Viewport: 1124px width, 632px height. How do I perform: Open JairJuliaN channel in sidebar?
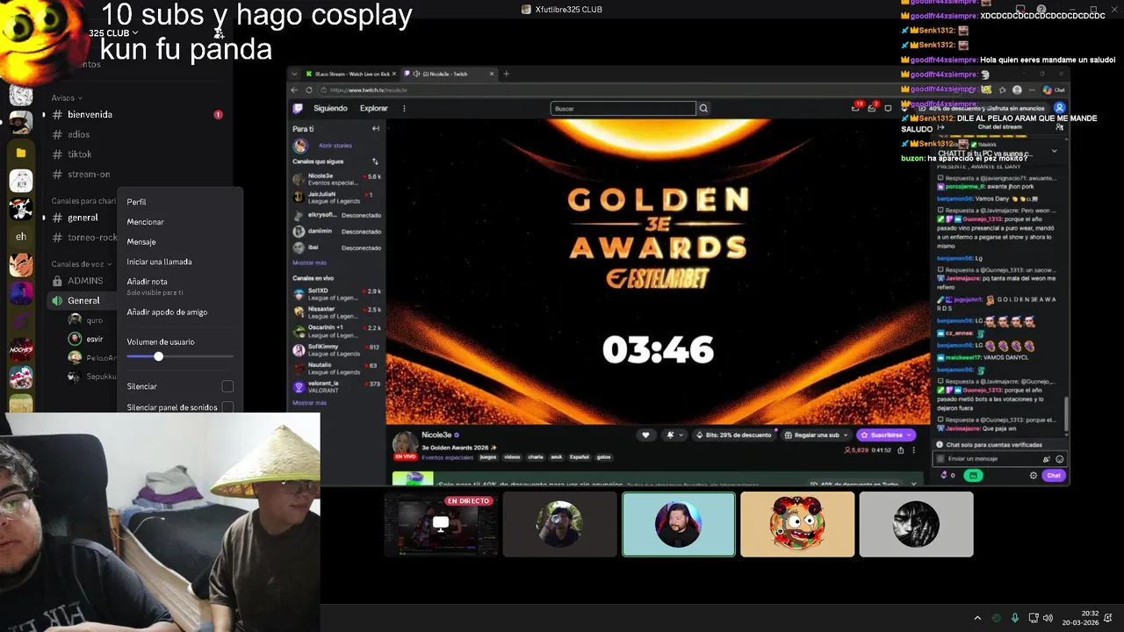point(337,197)
